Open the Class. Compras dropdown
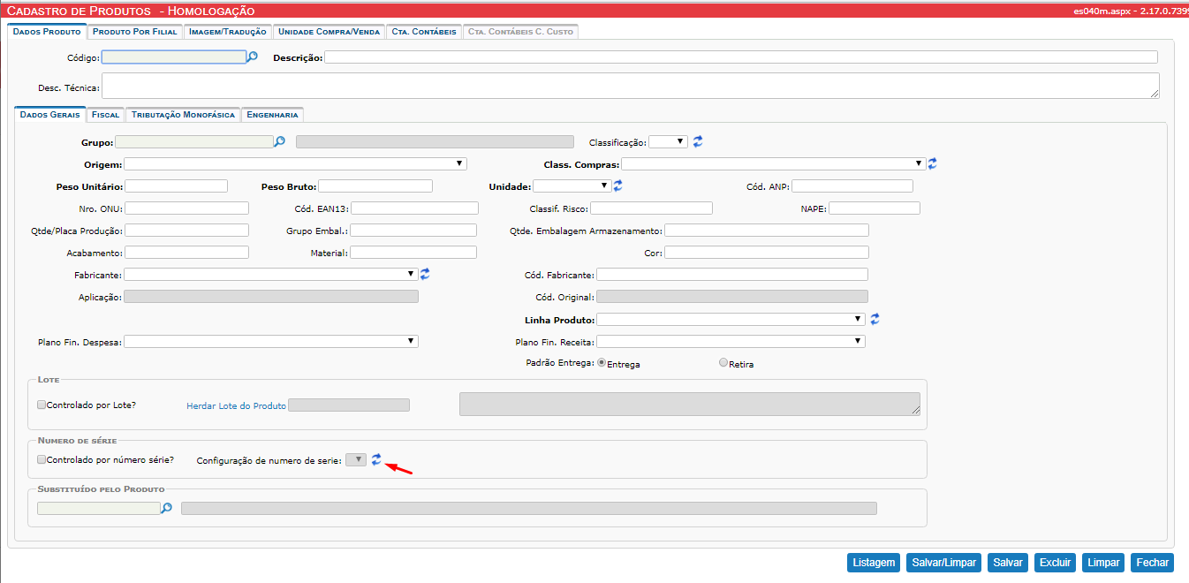Screen dimensions: 1189x583 (x=774, y=163)
